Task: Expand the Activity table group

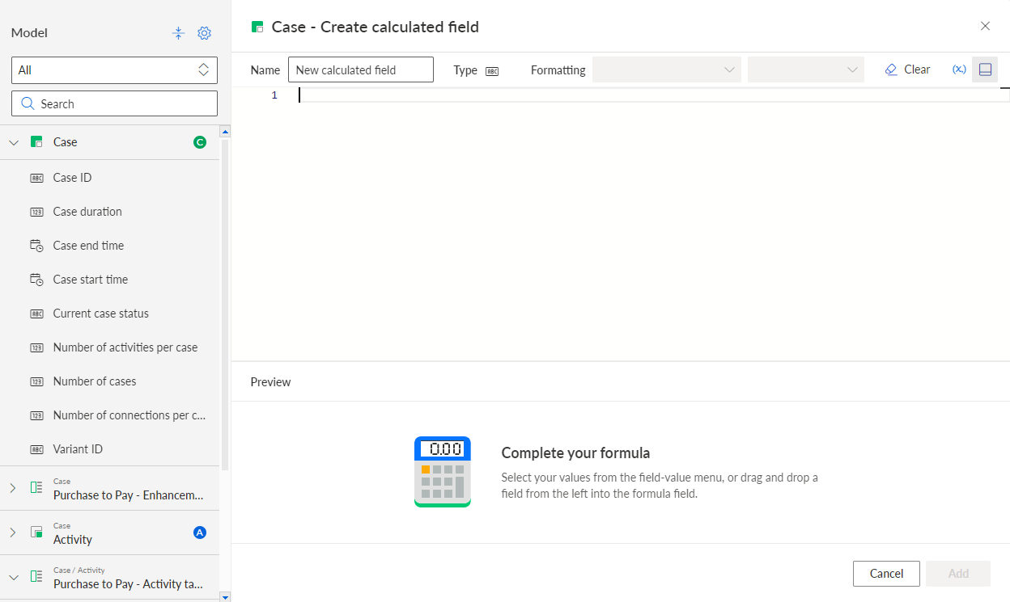Action: pos(13,533)
